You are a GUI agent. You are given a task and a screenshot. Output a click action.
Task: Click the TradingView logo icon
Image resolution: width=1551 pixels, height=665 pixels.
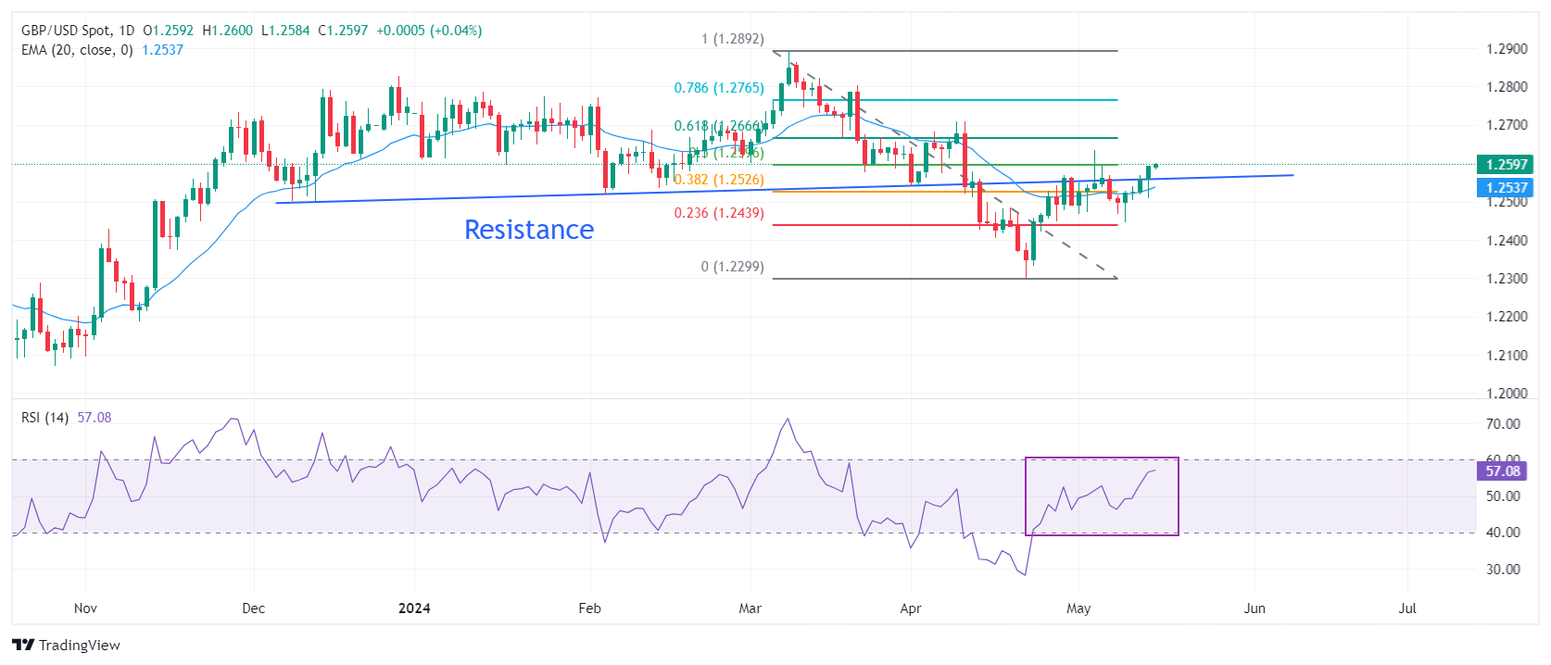pyautogui.click(x=23, y=645)
